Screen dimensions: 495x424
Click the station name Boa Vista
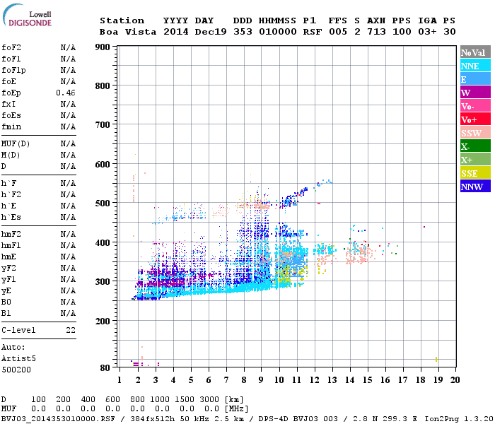click(128, 32)
